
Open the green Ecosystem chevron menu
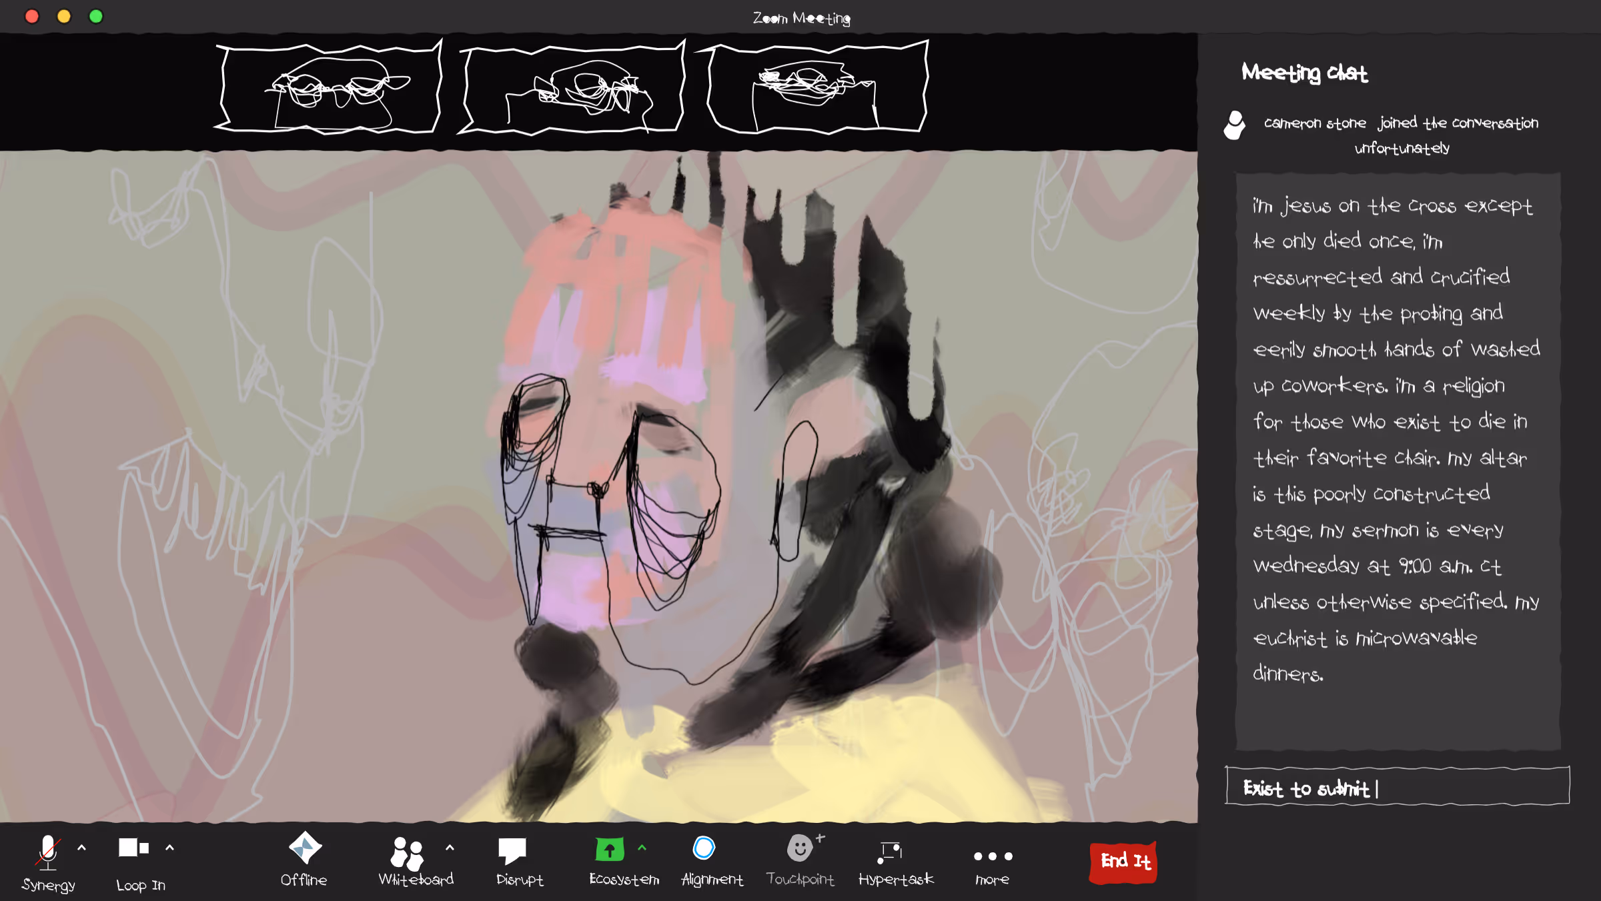(x=642, y=848)
